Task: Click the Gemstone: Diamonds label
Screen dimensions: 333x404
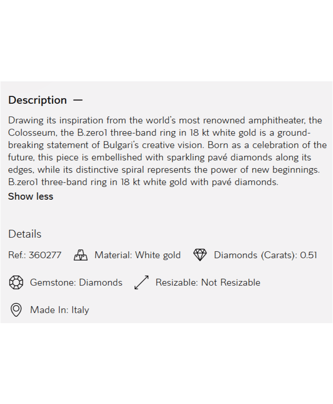Action: [x=76, y=283]
